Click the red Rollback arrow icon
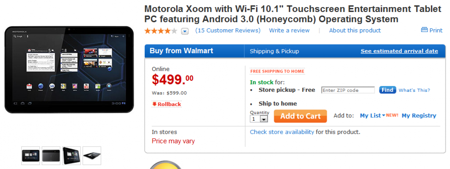This screenshot has width=450, height=169. (154, 104)
